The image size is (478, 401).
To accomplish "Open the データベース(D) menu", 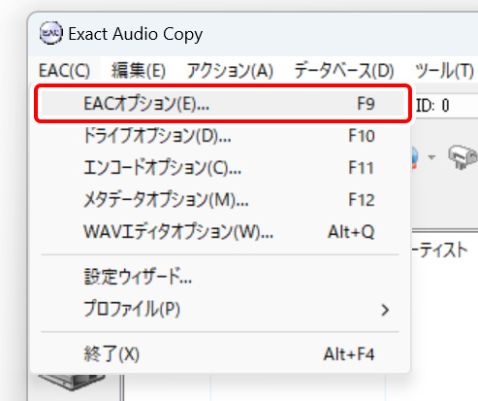I will click(343, 70).
